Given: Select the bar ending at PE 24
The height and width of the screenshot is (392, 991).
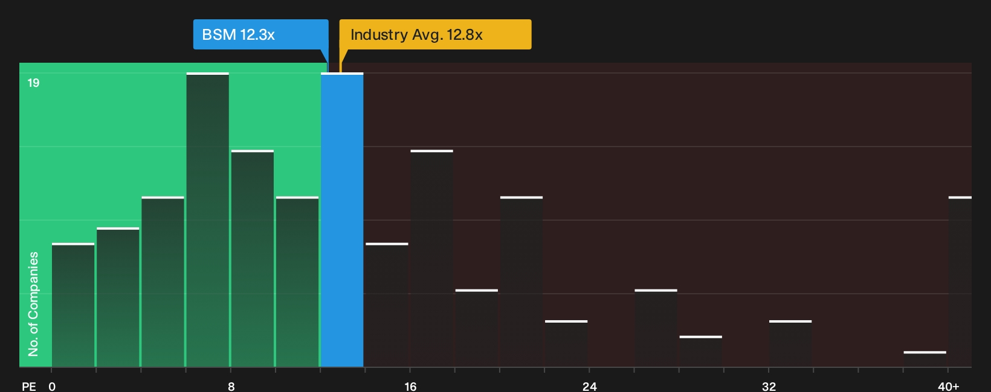Looking at the screenshot, I should click(x=566, y=344).
